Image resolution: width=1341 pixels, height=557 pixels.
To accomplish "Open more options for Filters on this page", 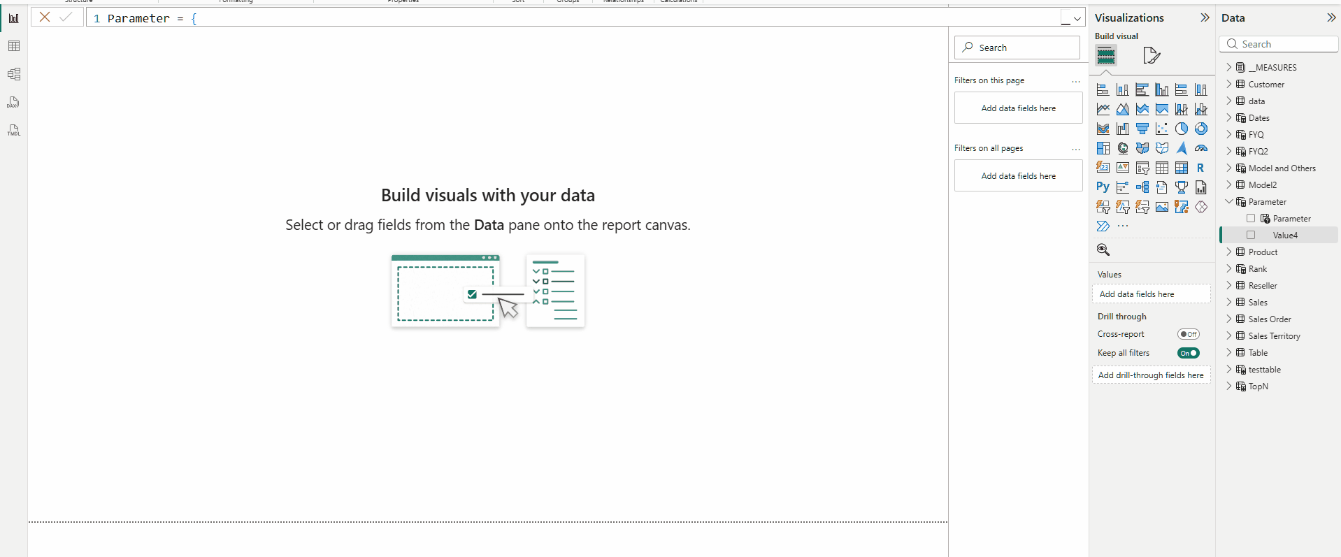I will click(1076, 81).
